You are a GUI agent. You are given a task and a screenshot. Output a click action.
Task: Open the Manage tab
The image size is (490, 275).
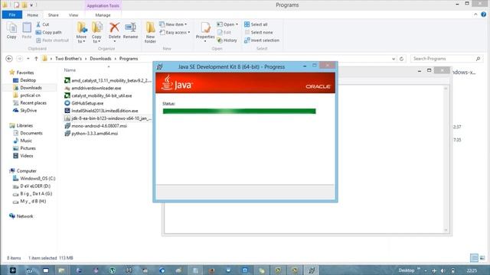[103, 15]
